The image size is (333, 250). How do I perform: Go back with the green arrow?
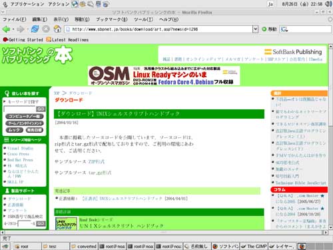tap(6, 29)
